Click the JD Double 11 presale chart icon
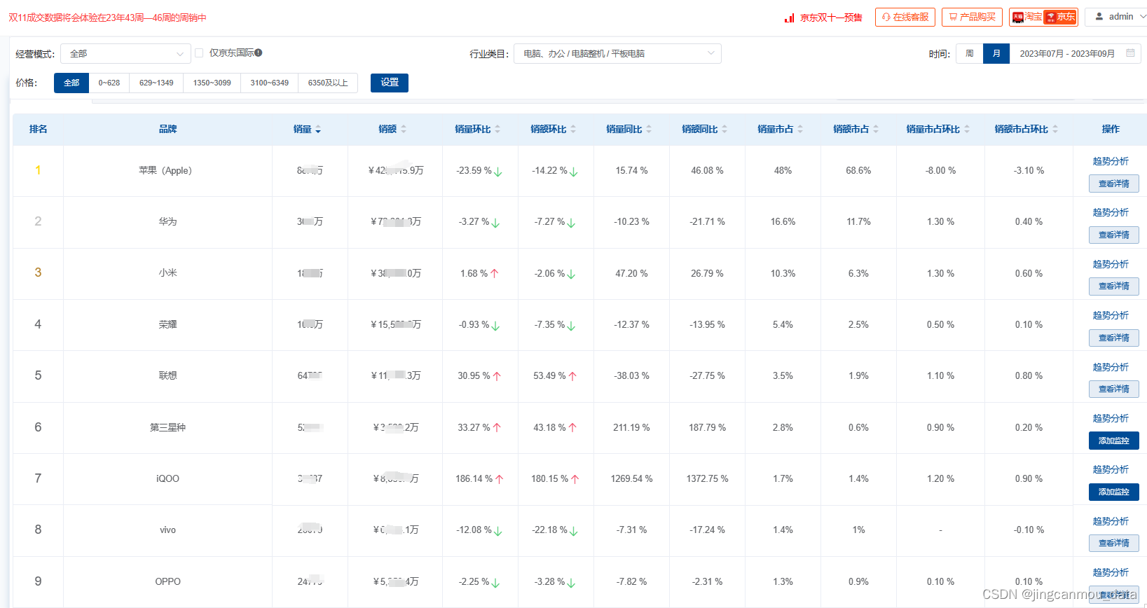 point(789,18)
